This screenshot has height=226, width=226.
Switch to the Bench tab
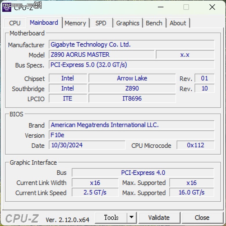[154, 23]
